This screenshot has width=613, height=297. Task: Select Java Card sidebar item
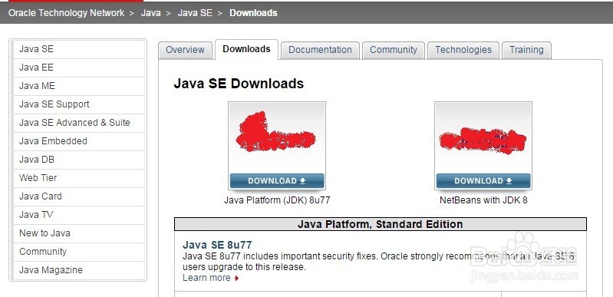coord(79,196)
